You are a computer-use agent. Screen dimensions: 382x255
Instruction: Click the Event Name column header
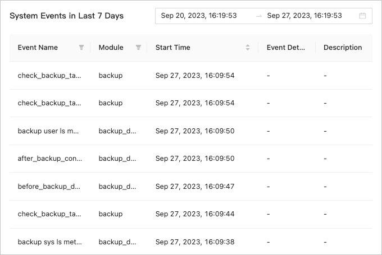click(x=38, y=48)
